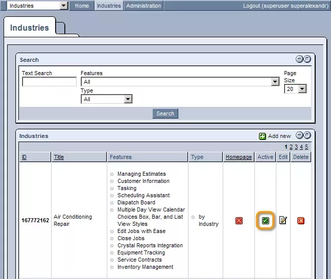331x279 pixels.
Task: Click the Search button
Action: tap(166, 113)
